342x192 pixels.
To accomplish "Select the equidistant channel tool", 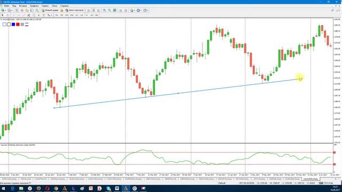I will pyautogui.click(x=28, y=15).
